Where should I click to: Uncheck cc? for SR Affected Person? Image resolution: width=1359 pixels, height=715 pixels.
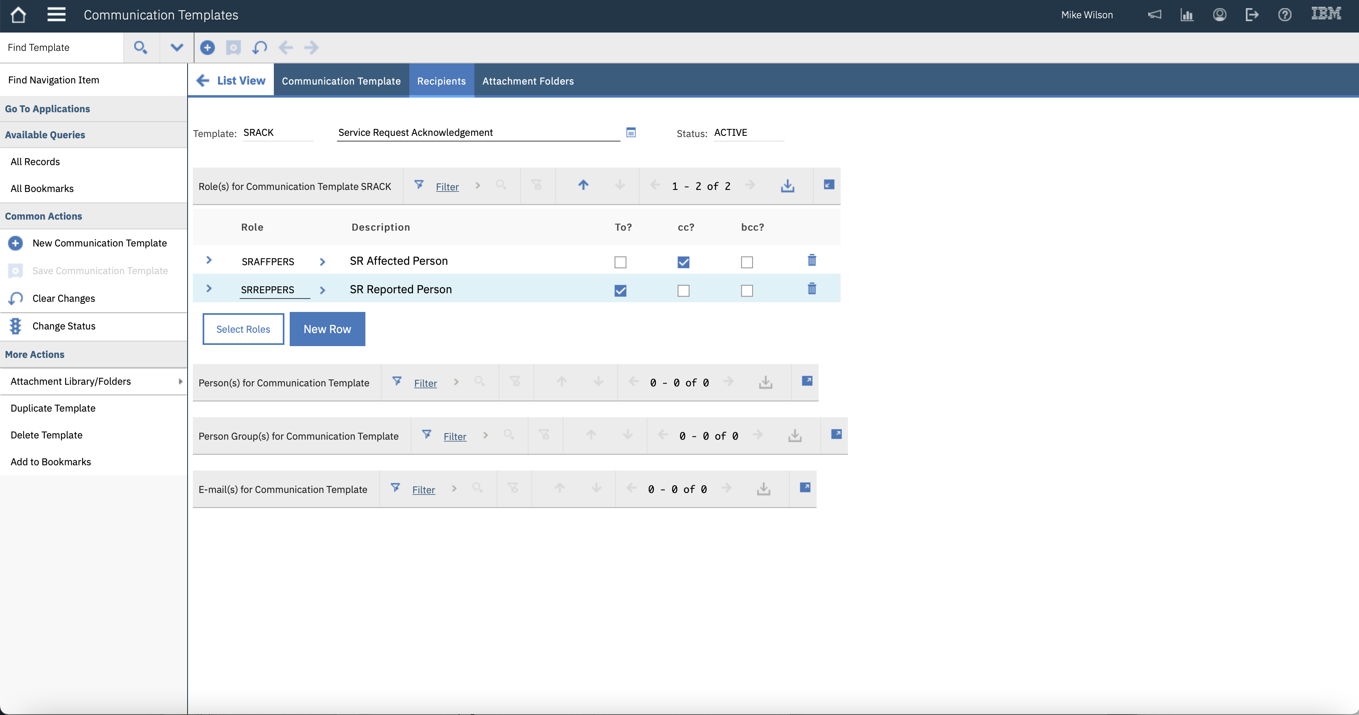coord(683,262)
